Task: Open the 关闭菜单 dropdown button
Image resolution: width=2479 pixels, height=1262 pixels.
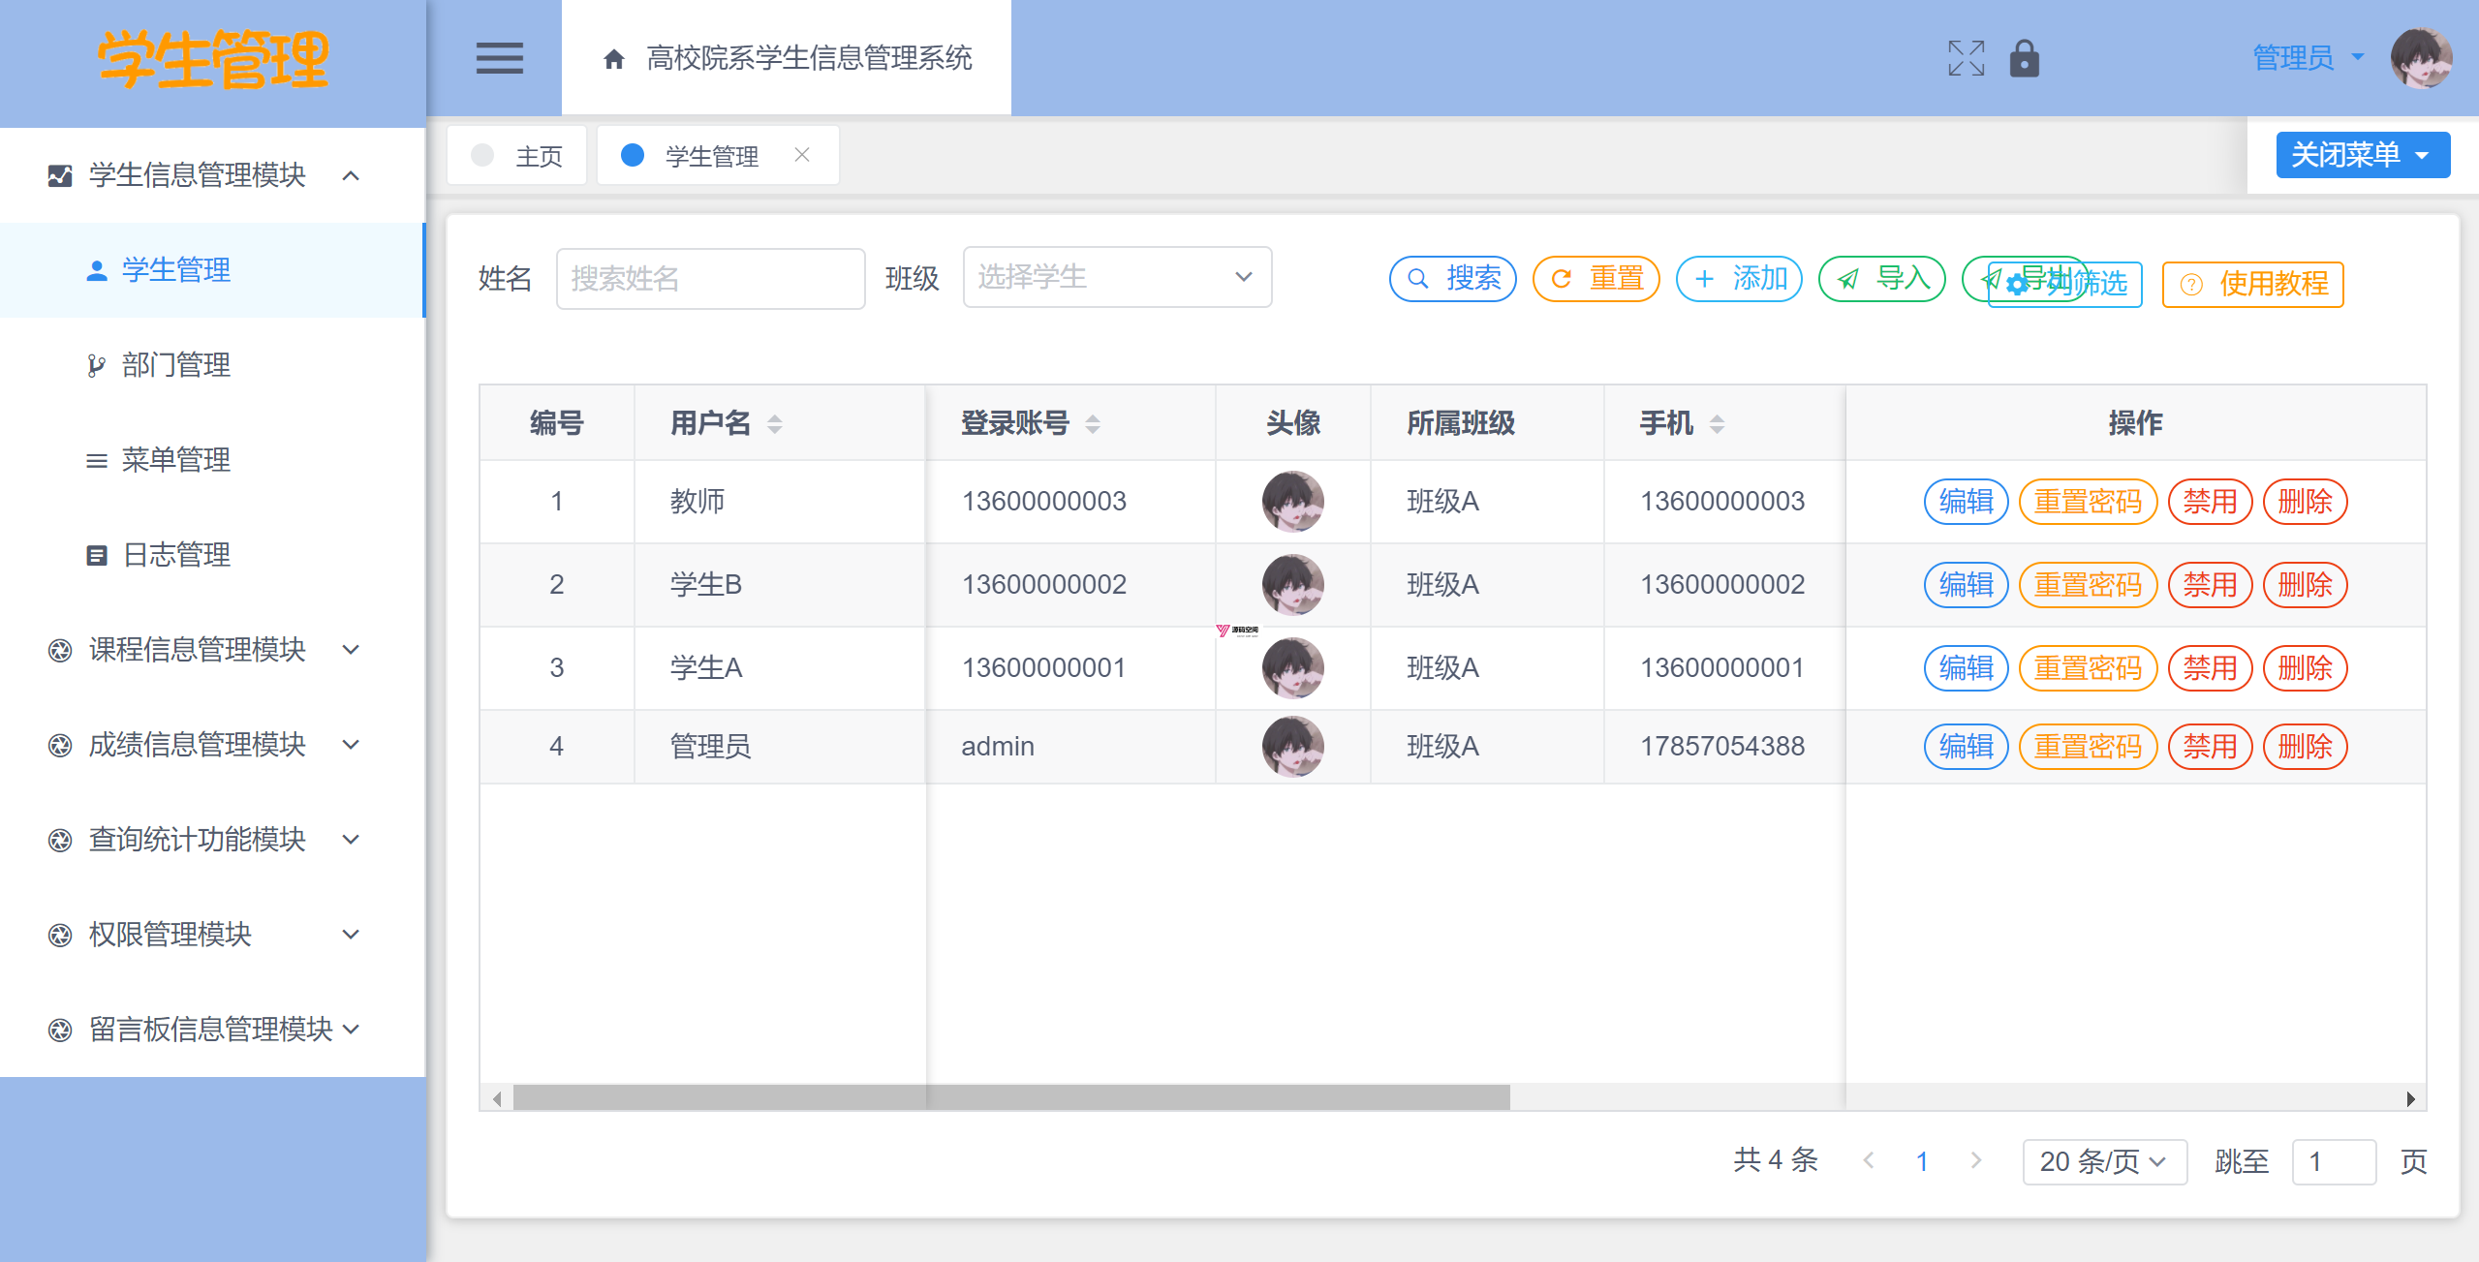Action: coord(2362,155)
